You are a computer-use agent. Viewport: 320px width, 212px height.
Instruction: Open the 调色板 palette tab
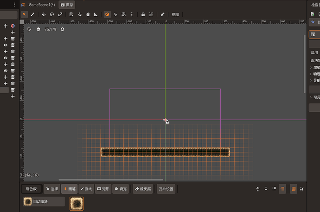tap(32, 189)
